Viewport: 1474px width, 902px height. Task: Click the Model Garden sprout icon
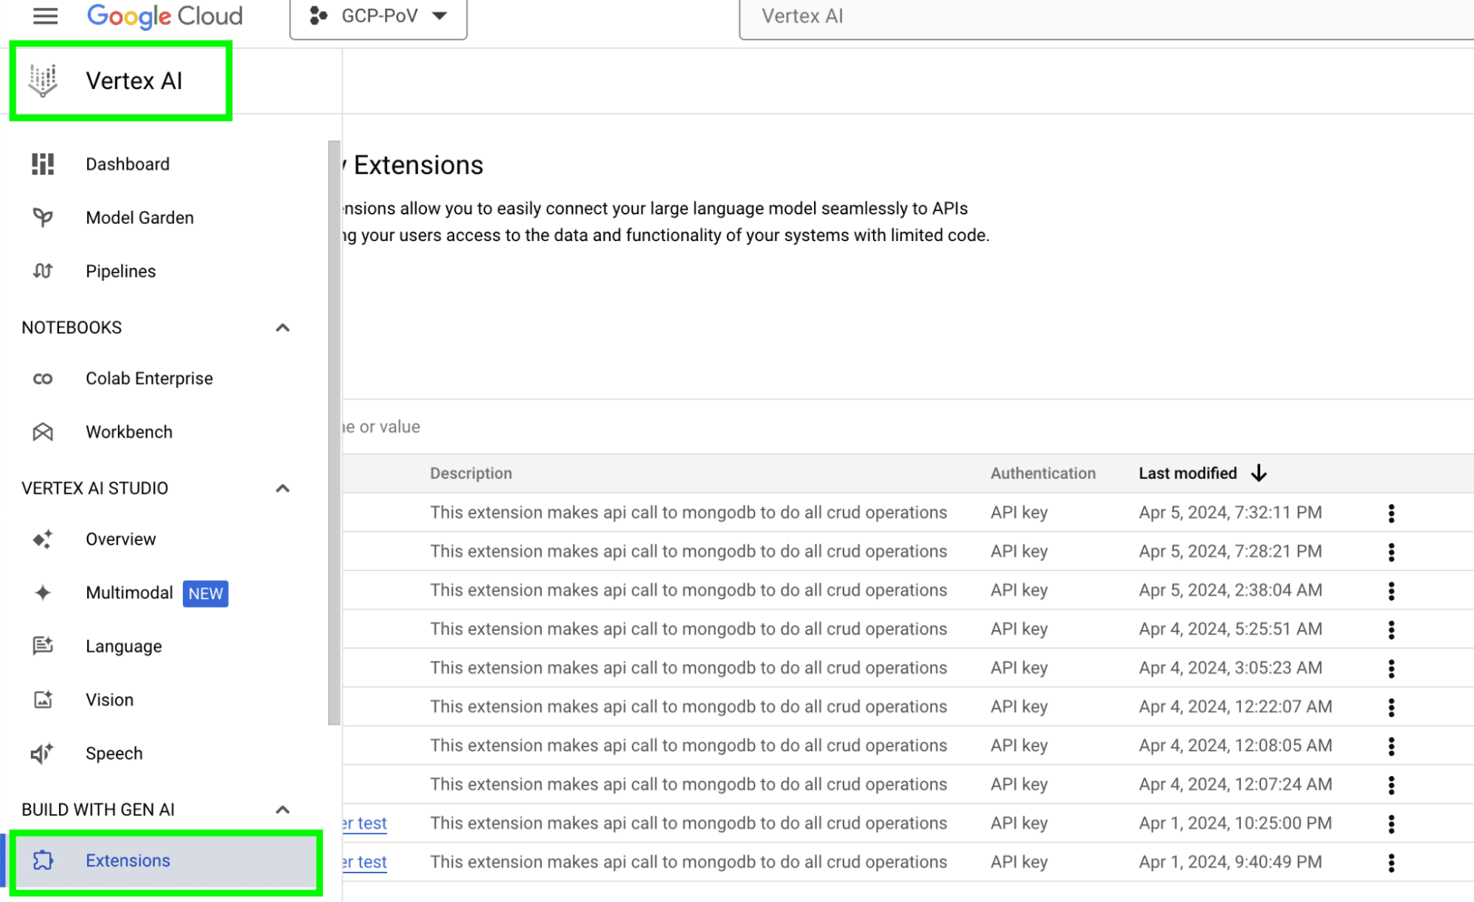pyautogui.click(x=43, y=217)
